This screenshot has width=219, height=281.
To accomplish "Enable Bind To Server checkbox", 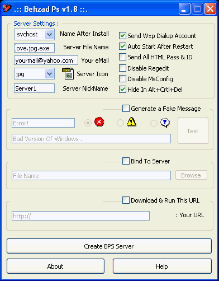I will coord(126,161).
